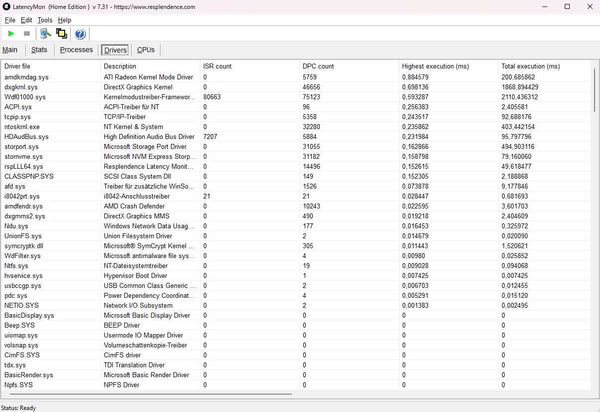The image size is (600, 412).
Task: Click the LatencyMon app icon in title bar
Action: pos(6,7)
